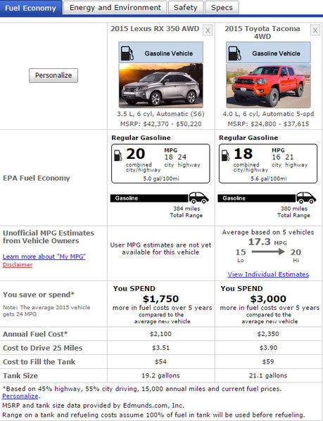This screenshot has height=421, width=323.
Task: Switch to the Energy and Environment tab
Action: [x=115, y=8]
